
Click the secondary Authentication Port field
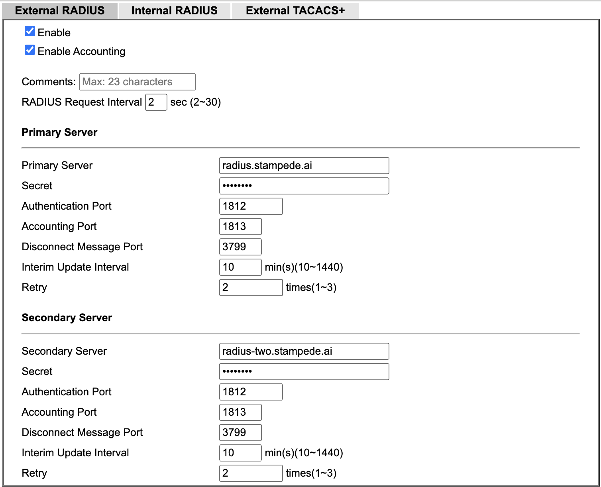251,392
